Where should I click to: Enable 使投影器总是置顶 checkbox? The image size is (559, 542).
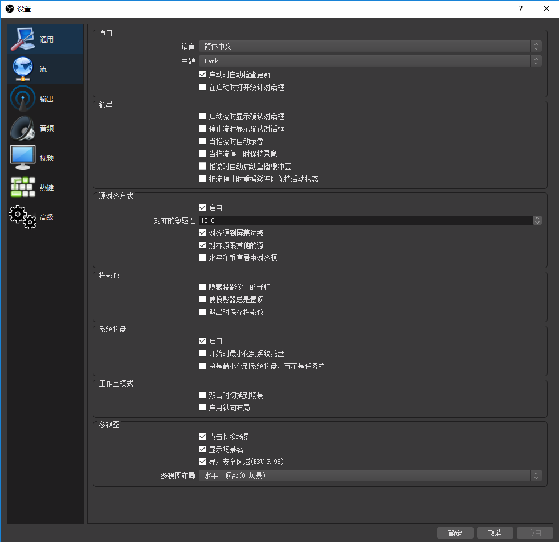202,299
